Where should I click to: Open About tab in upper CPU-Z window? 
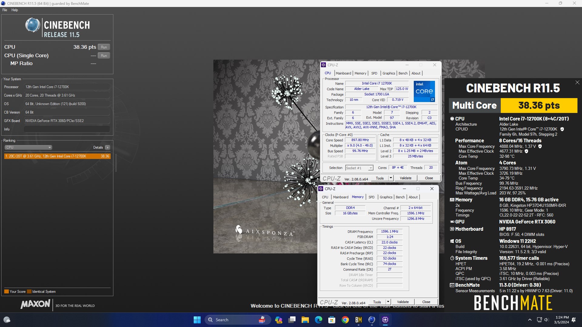416,73
